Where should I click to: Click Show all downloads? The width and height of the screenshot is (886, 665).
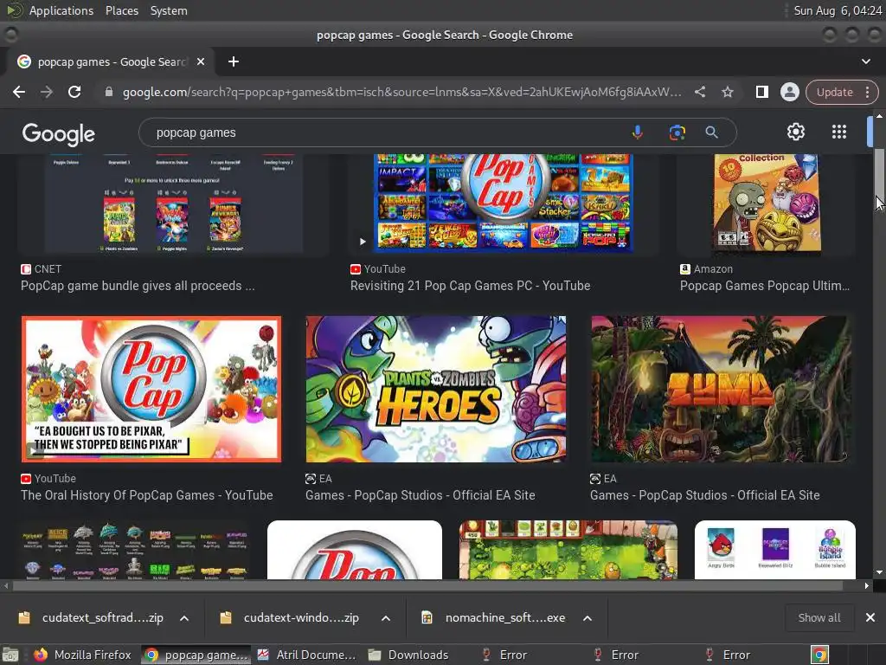[x=819, y=618]
